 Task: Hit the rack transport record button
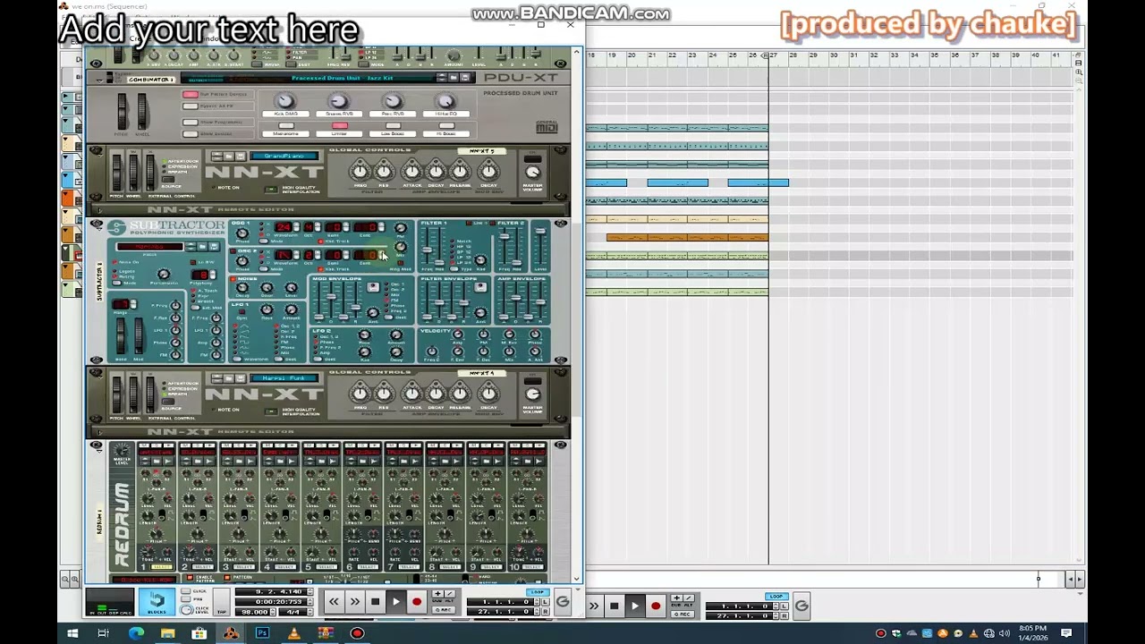(x=416, y=601)
